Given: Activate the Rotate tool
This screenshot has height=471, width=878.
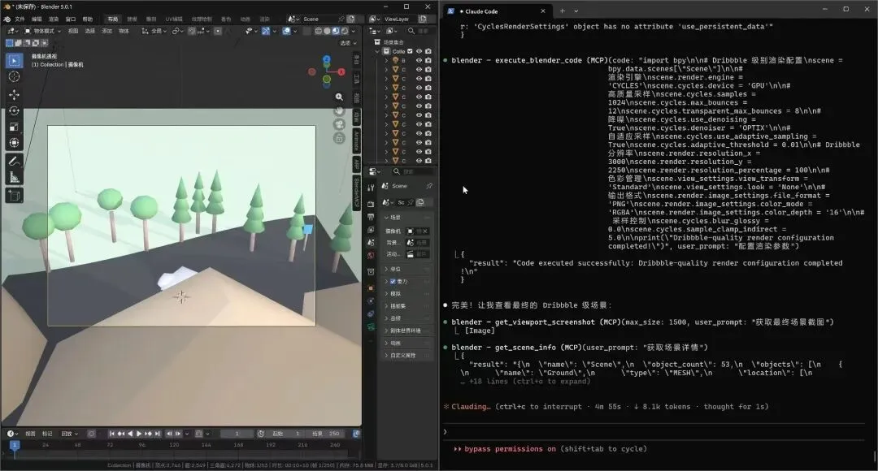Looking at the screenshot, I should [15, 110].
